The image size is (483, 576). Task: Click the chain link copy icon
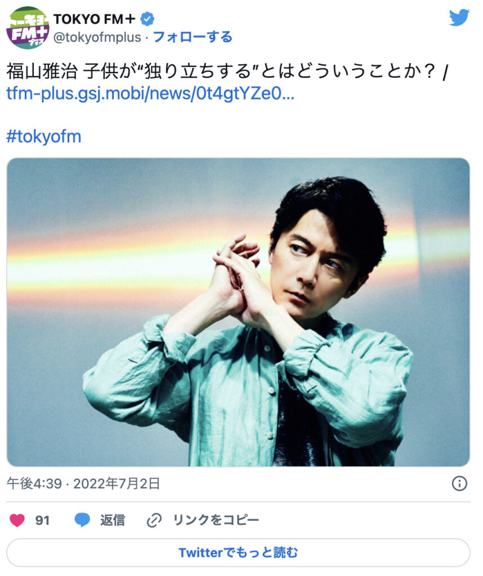pos(154,520)
